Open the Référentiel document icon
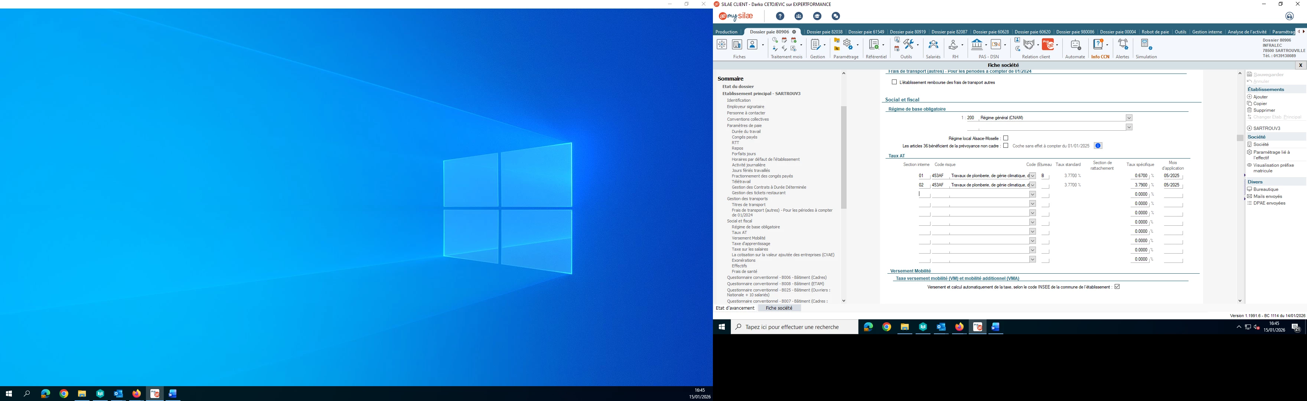Viewport: 1307px width, 401px height. (x=873, y=45)
